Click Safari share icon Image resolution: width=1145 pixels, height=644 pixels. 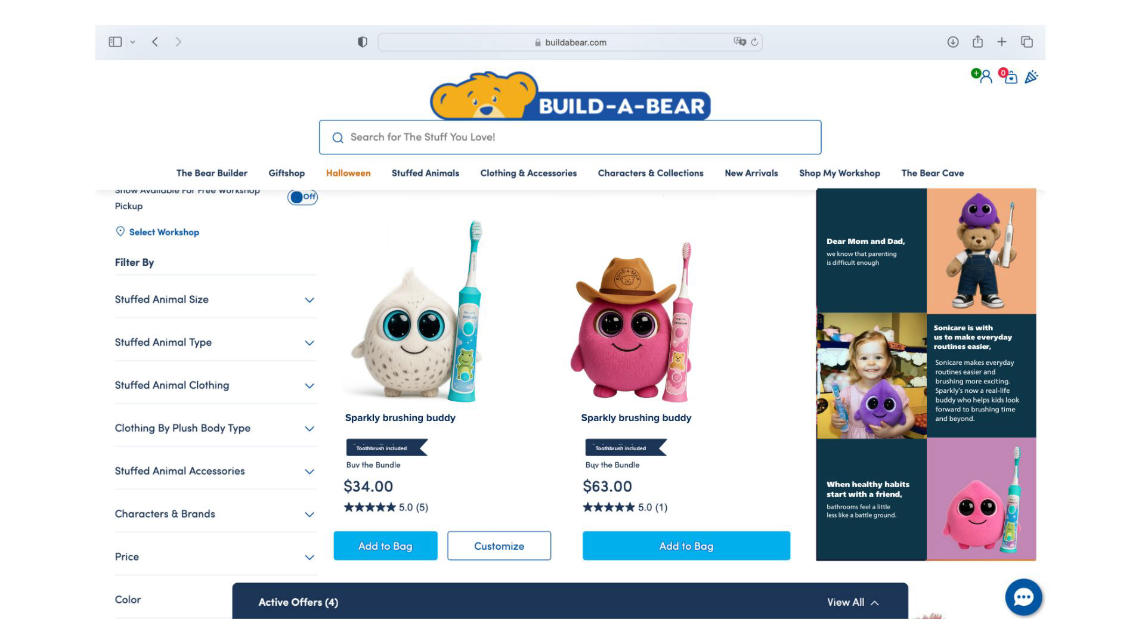[x=977, y=42]
